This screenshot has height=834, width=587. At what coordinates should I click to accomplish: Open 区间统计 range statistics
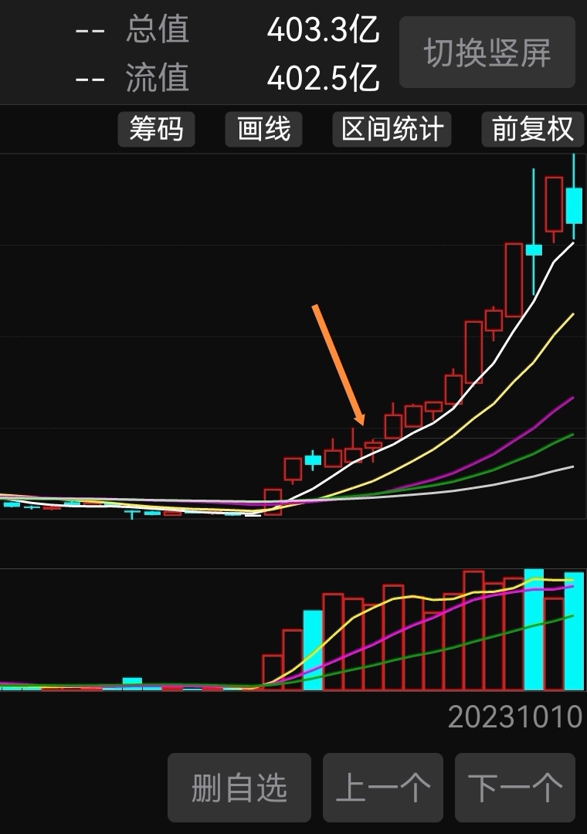(x=392, y=129)
